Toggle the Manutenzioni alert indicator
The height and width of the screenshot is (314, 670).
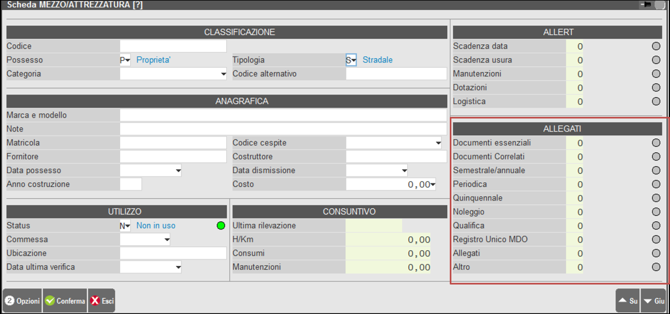(656, 74)
